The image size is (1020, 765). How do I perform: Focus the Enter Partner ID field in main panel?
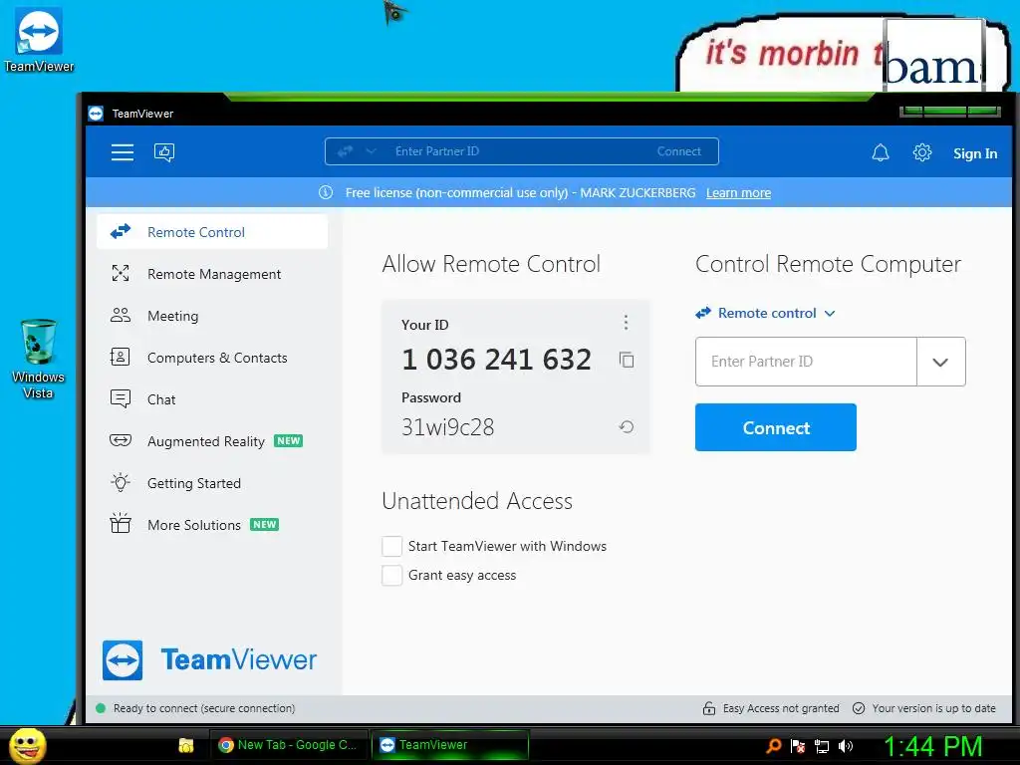click(x=806, y=362)
